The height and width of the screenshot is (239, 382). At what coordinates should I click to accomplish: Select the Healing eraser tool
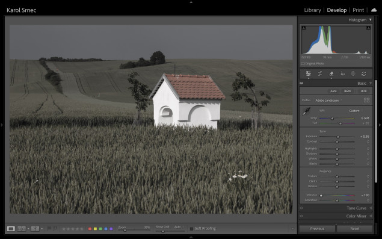coord(331,73)
